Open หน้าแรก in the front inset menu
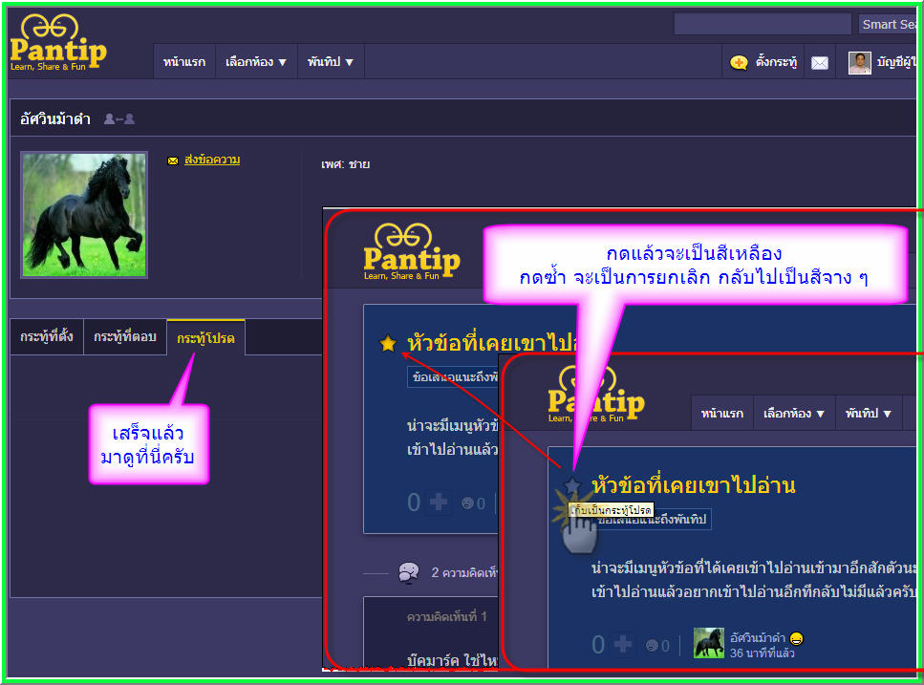Screen dimensions: 924x685 click(721, 413)
